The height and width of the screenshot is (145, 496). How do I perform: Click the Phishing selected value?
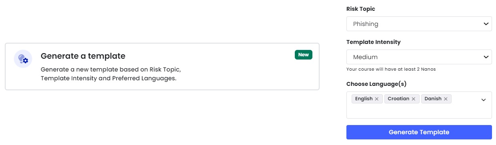click(366, 24)
